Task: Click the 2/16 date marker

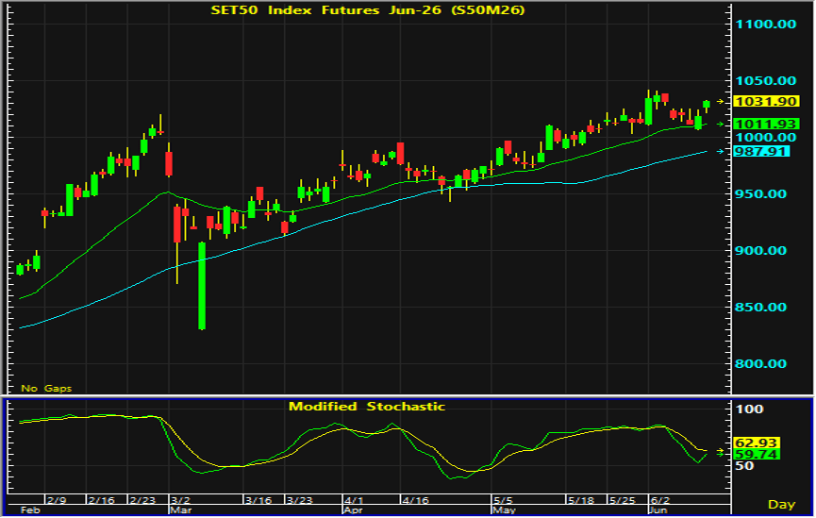Action: click(101, 500)
